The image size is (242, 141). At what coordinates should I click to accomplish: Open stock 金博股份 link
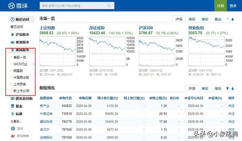click(x=46, y=137)
